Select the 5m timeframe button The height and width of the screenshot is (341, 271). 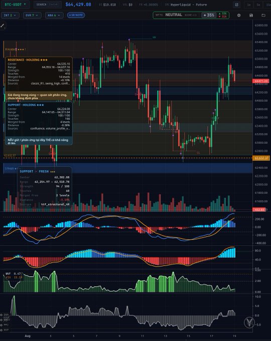tap(258, 5)
